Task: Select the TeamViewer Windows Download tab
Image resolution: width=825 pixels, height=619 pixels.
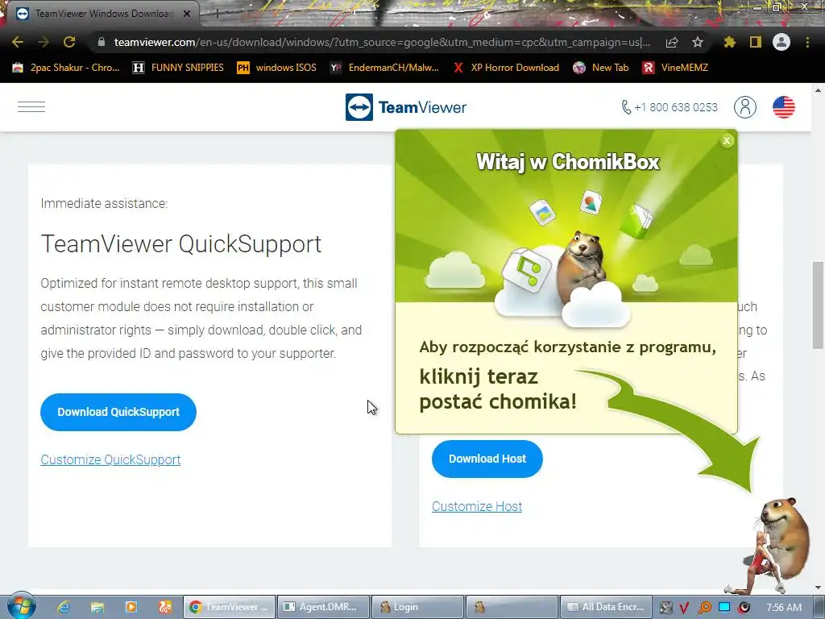Action: click(104, 14)
